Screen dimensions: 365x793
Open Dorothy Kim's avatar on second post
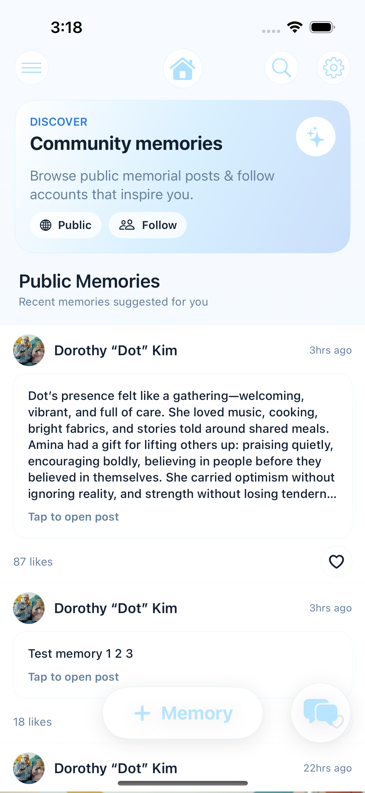(x=29, y=608)
